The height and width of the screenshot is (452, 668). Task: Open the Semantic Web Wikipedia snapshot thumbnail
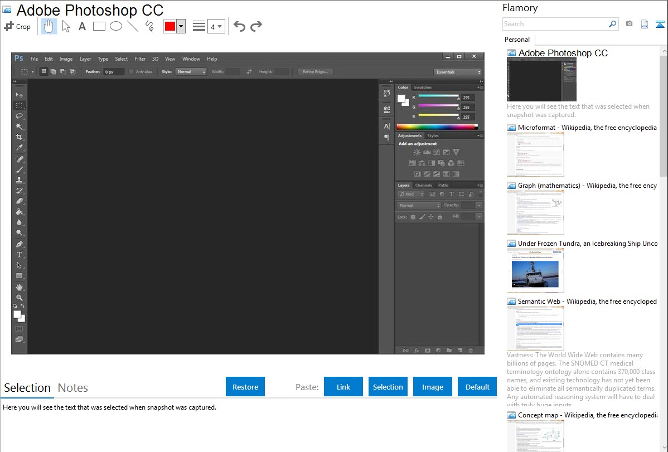[x=535, y=328]
